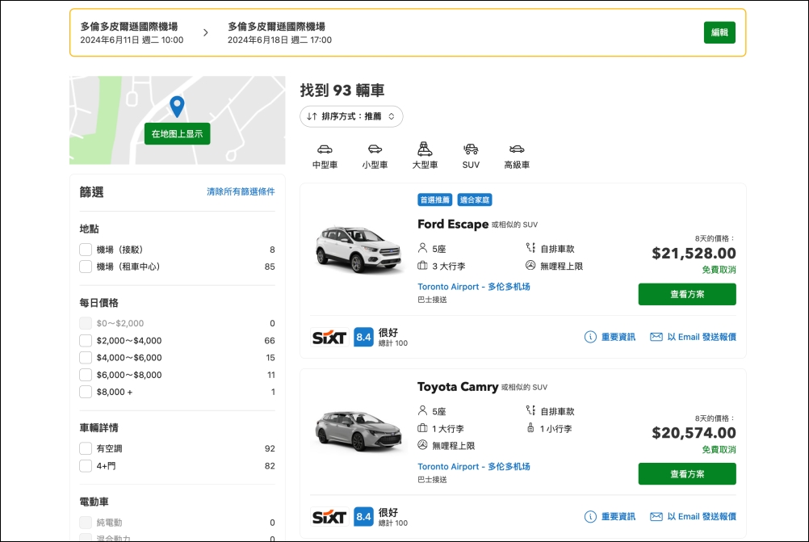Click the 找到 93 輛車 heading
Image resolution: width=809 pixels, height=542 pixels.
342,90
